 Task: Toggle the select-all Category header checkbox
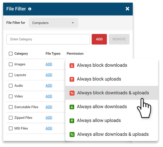pos(11,54)
